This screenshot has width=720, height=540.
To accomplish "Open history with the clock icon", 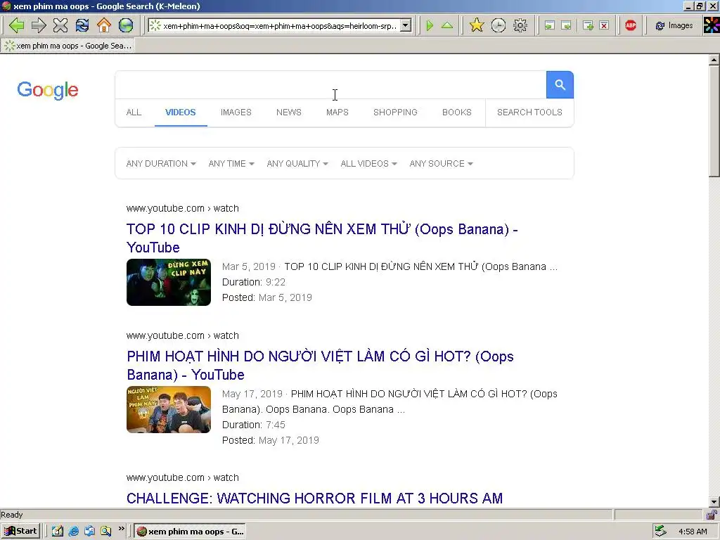I will 499,25.
